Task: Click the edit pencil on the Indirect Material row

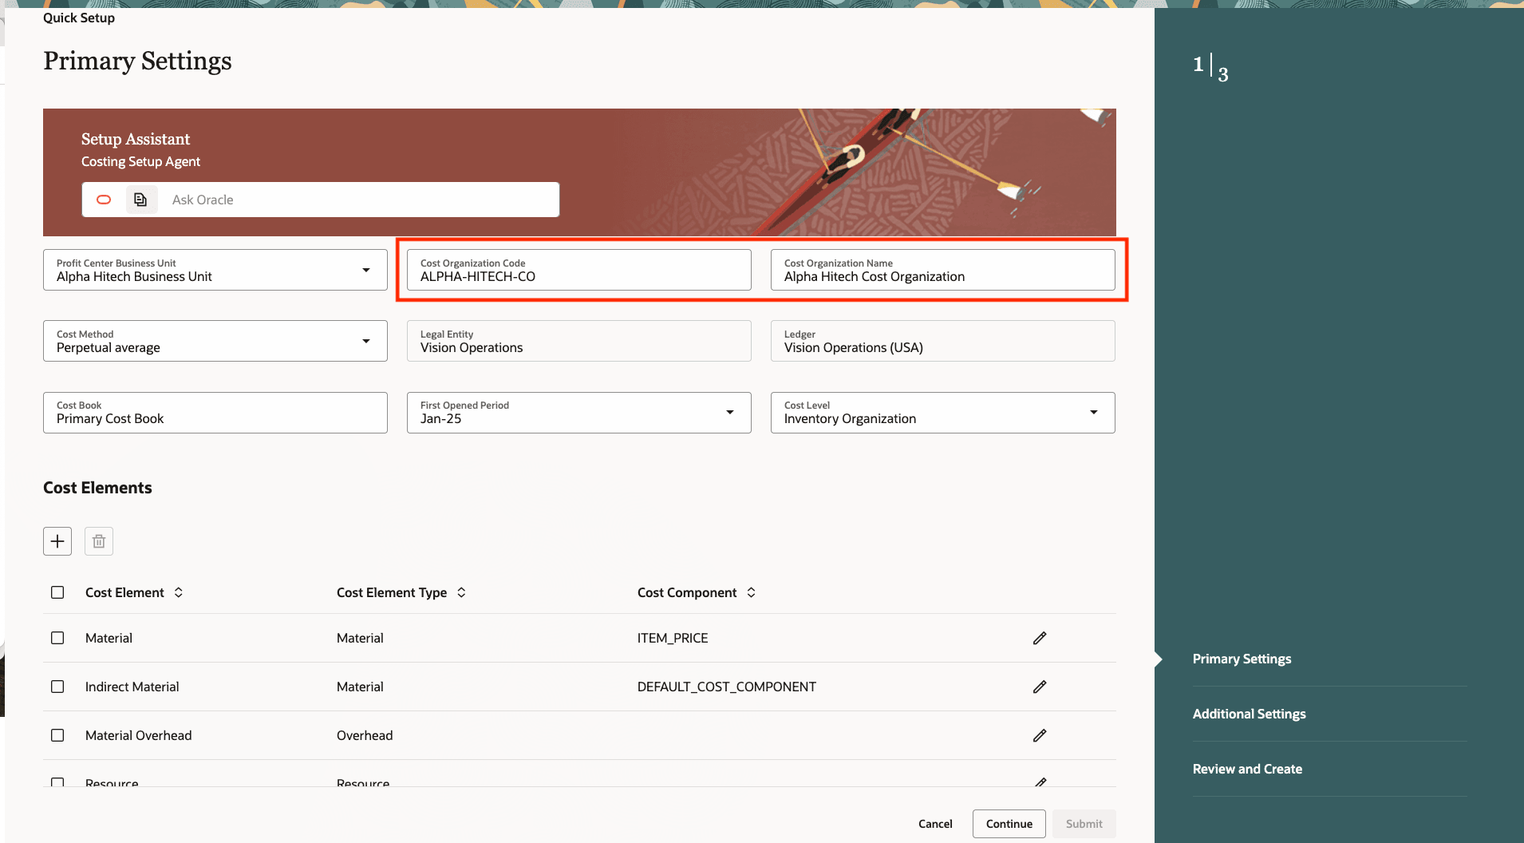Action: coord(1039,687)
